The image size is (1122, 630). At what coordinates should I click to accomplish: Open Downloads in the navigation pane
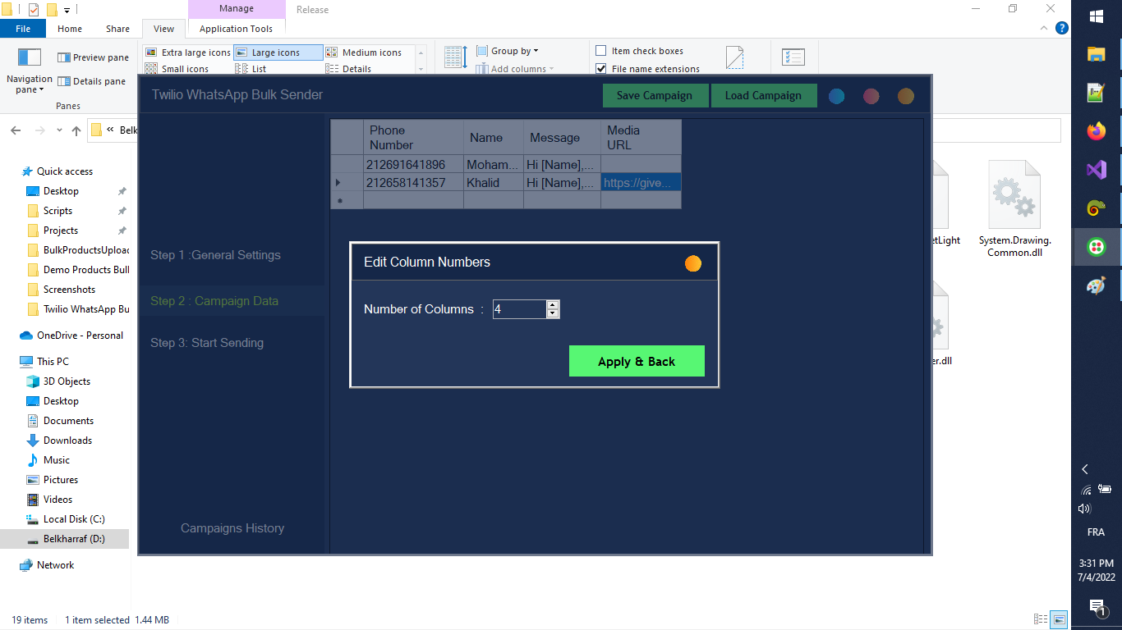68,441
